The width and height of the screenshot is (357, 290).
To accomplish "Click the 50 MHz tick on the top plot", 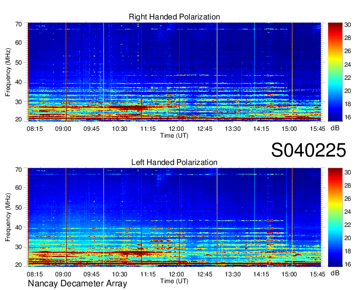I will 18,63.
